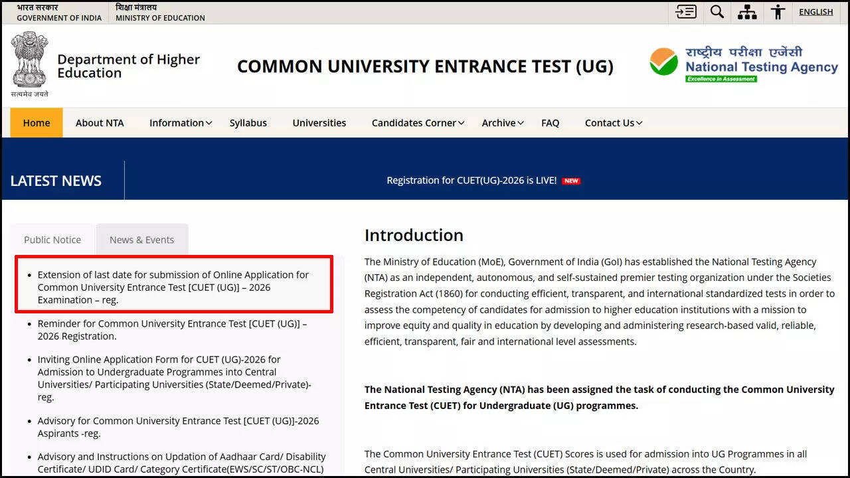Open the accessibility options icon

click(x=778, y=11)
